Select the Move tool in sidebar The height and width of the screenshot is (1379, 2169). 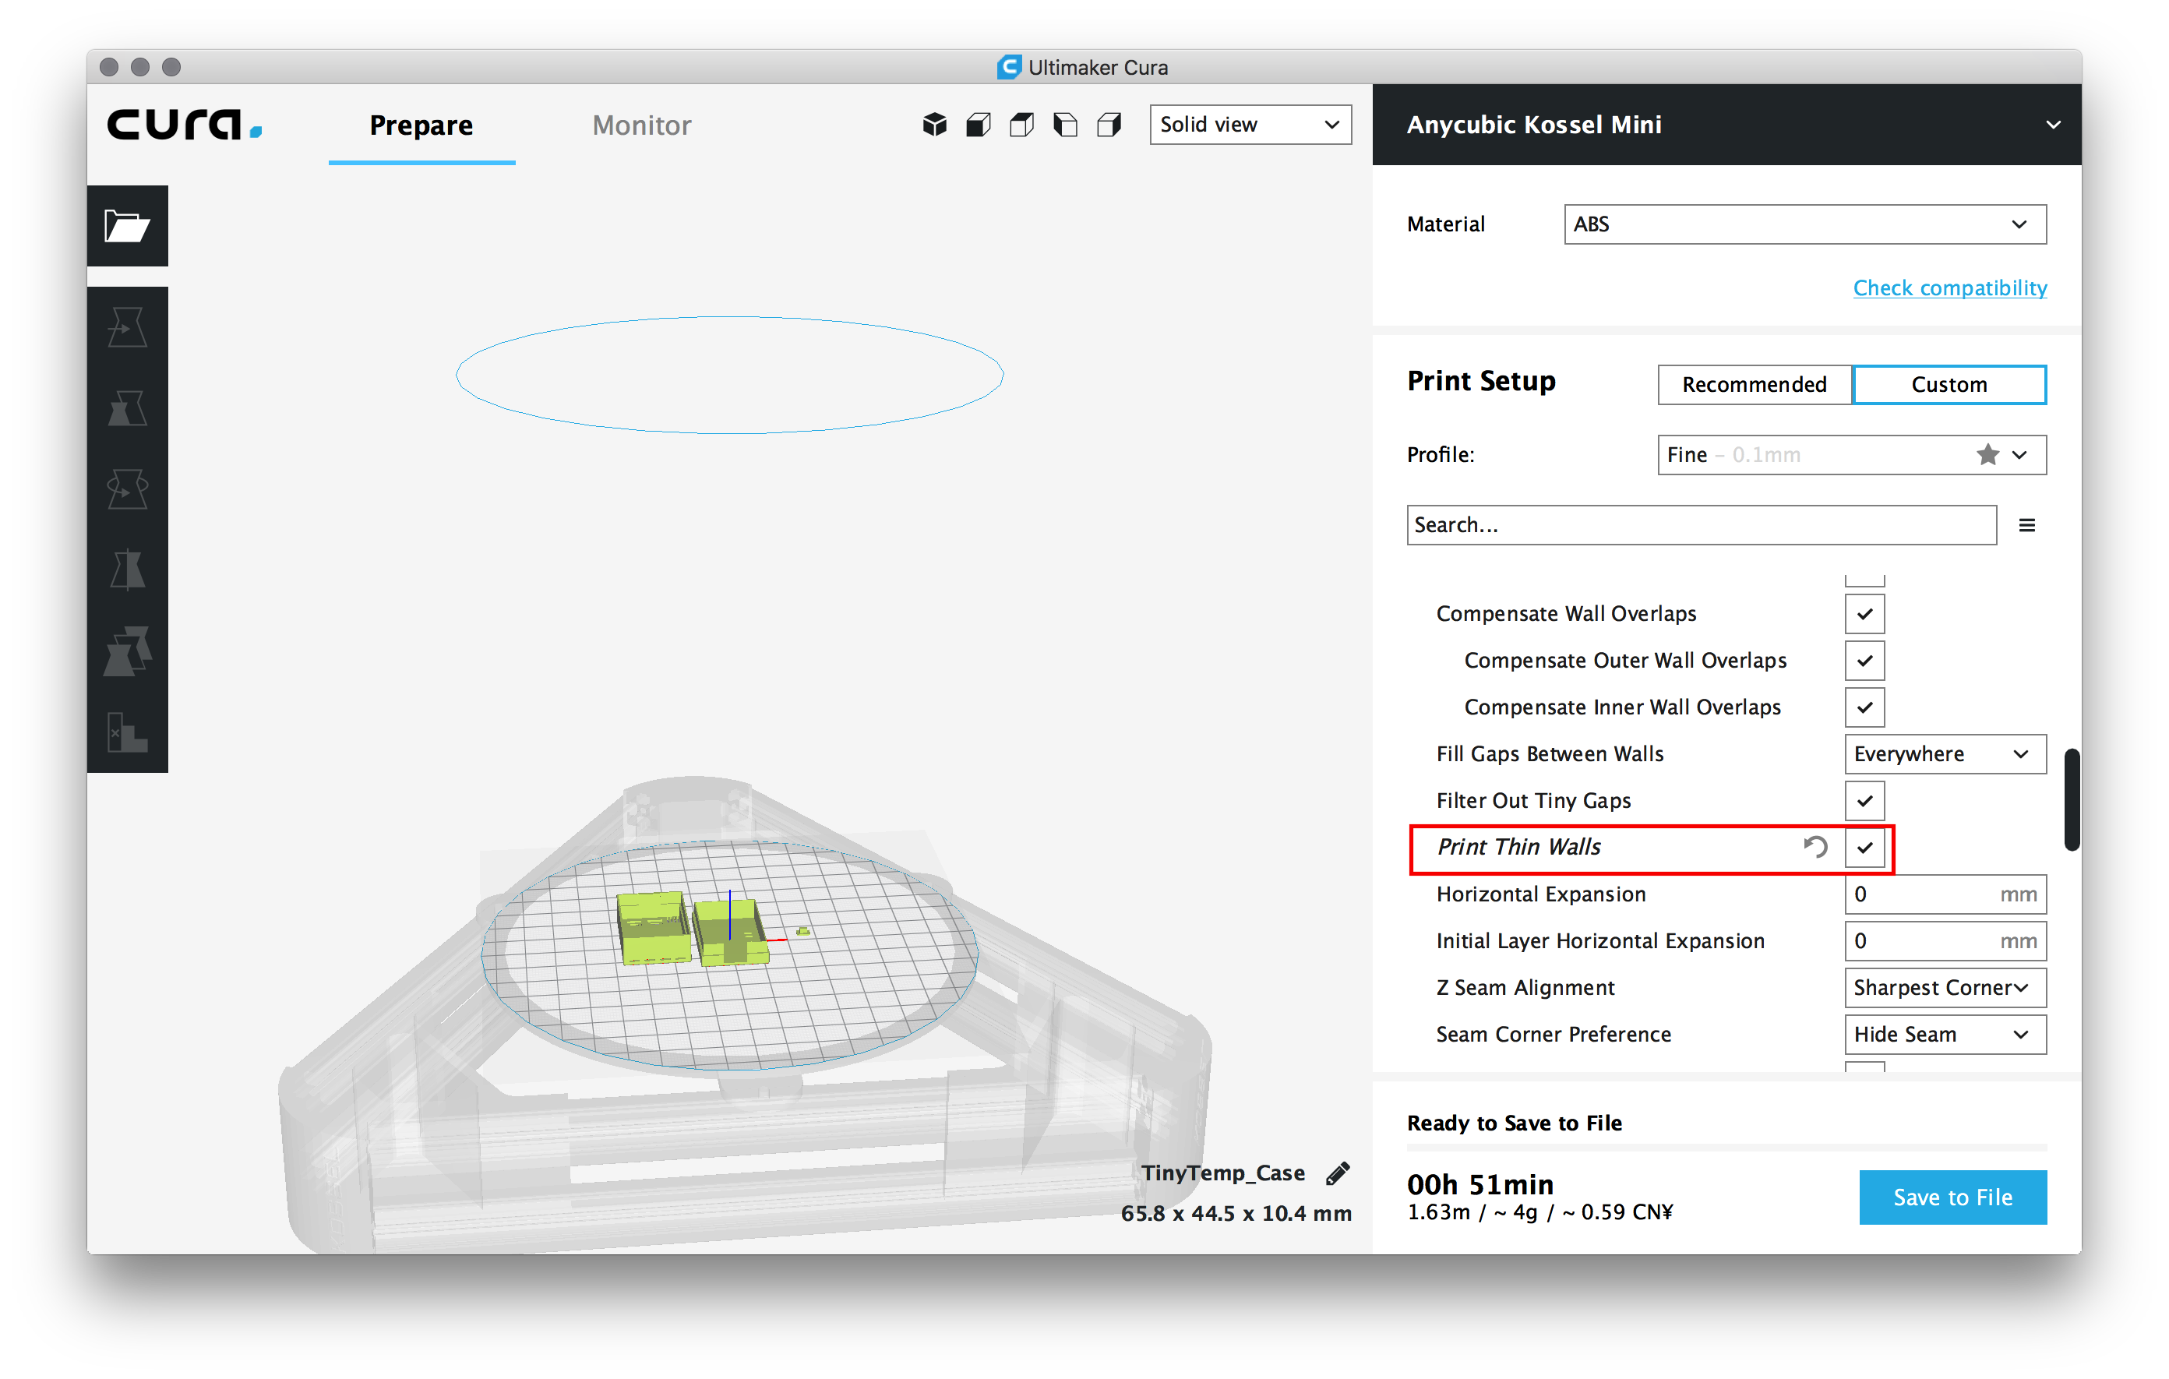127,327
